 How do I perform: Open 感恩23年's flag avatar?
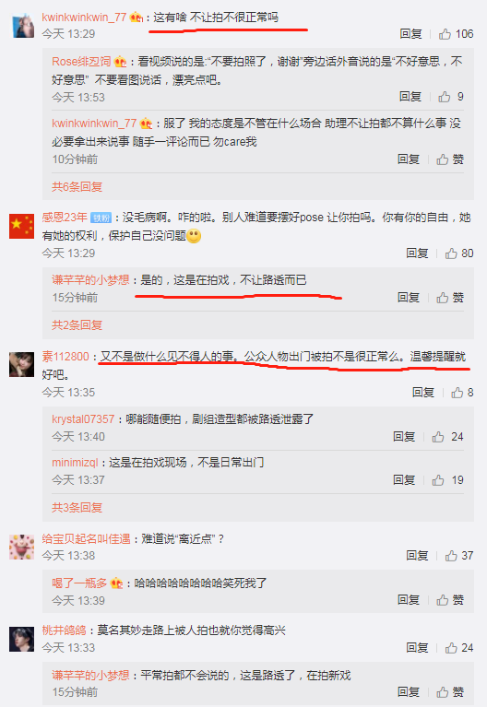pos(21,227)
